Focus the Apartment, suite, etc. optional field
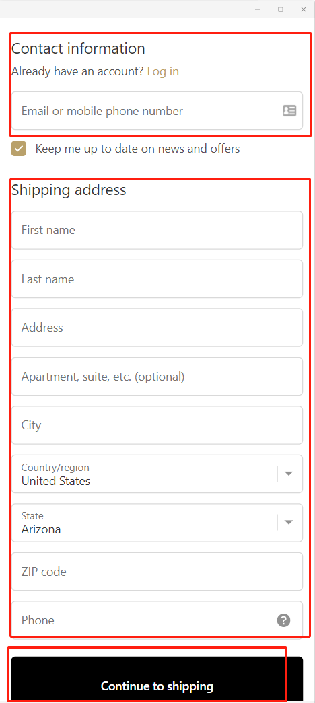Viewport: 315px width, 703px height. 157,377
